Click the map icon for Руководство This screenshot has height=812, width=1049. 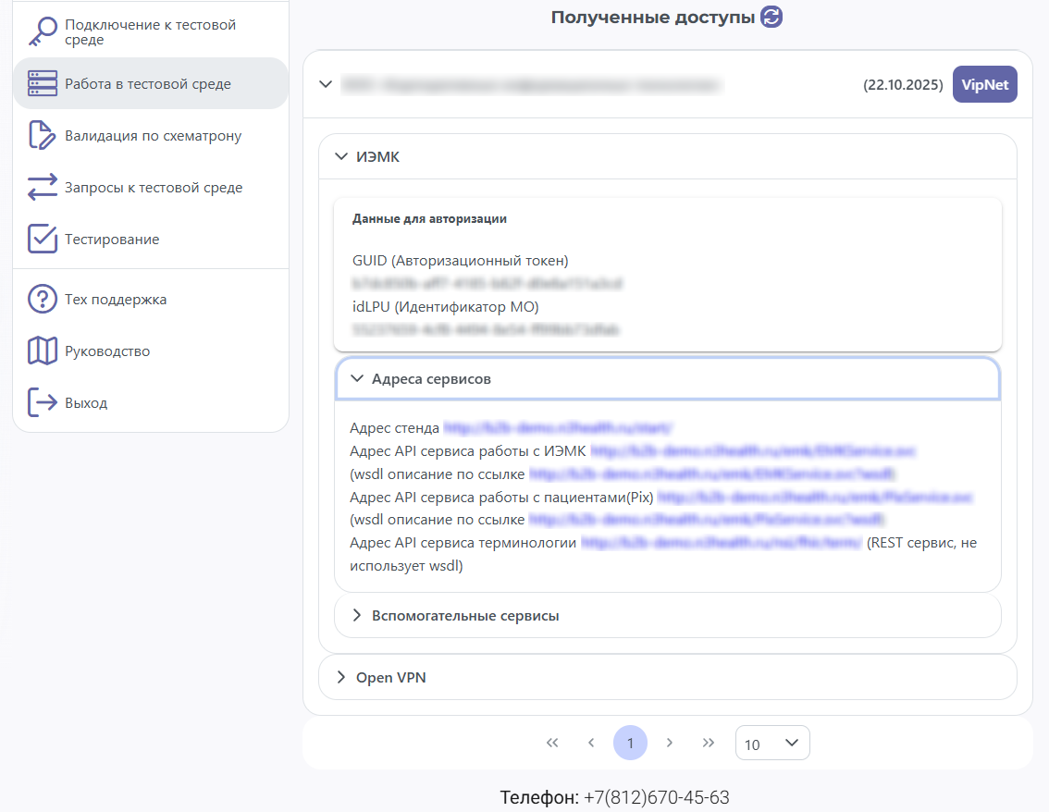click(43, 351)
